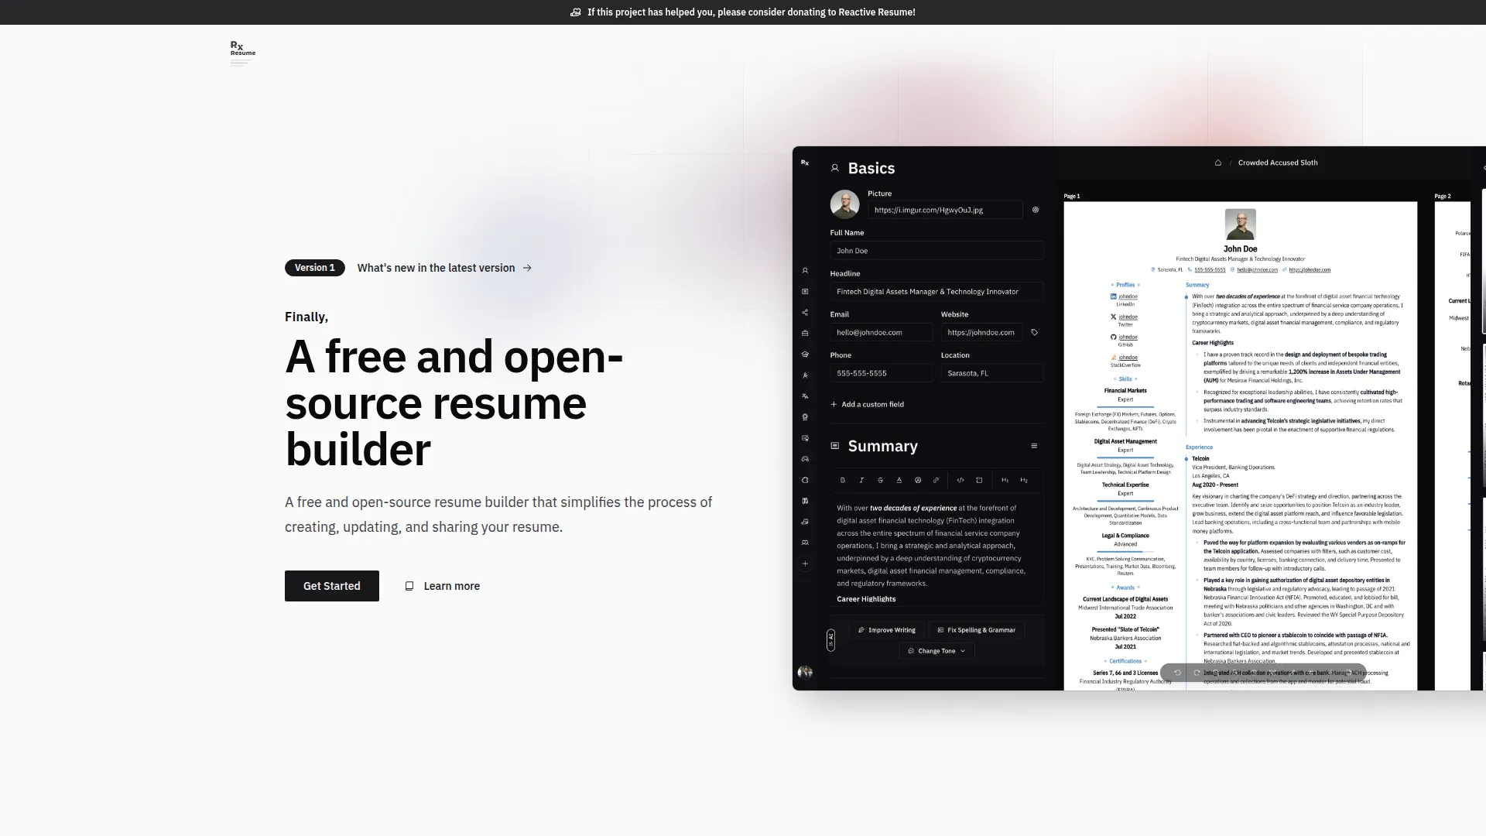Click the arrow after What's new
This screenshot has height=836, width=1486.
click(527, 268)
